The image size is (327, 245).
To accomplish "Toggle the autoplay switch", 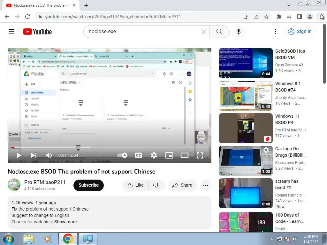I will [x=122, y=155].
